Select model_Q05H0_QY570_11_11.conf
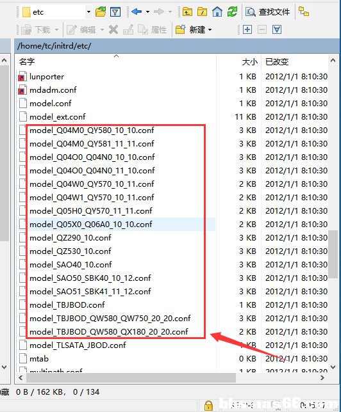 click(x=91, y=210)
